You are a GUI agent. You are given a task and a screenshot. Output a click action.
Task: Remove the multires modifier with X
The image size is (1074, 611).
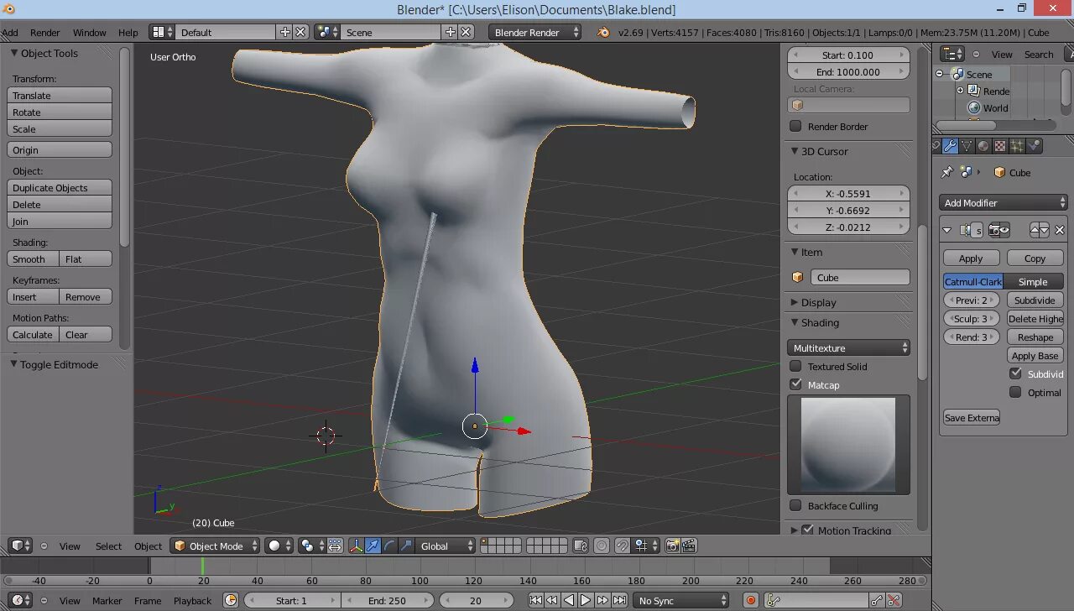(x=1060, y=229)
